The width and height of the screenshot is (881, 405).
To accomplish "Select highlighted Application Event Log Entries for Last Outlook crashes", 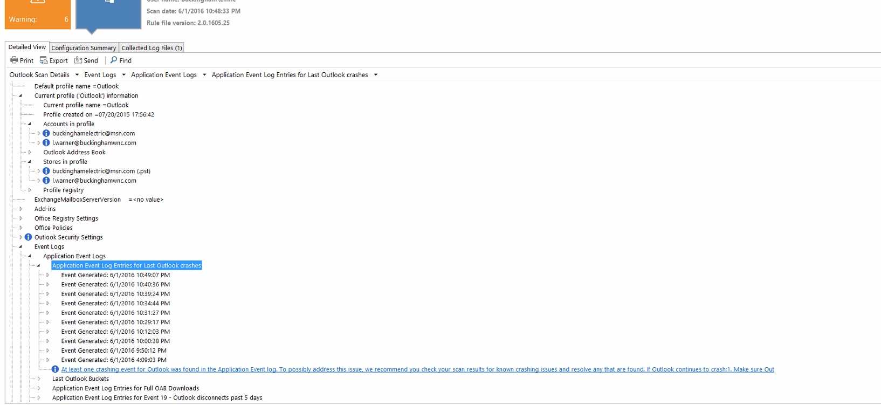I will point(127,265).
